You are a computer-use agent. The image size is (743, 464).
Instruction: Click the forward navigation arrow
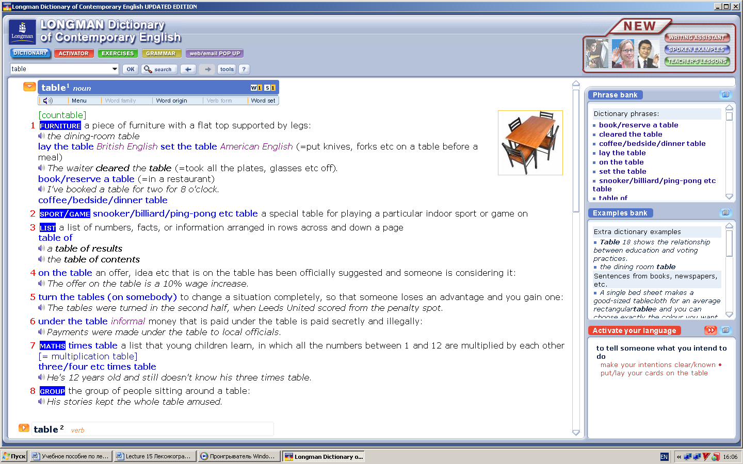tap(207, 69)
